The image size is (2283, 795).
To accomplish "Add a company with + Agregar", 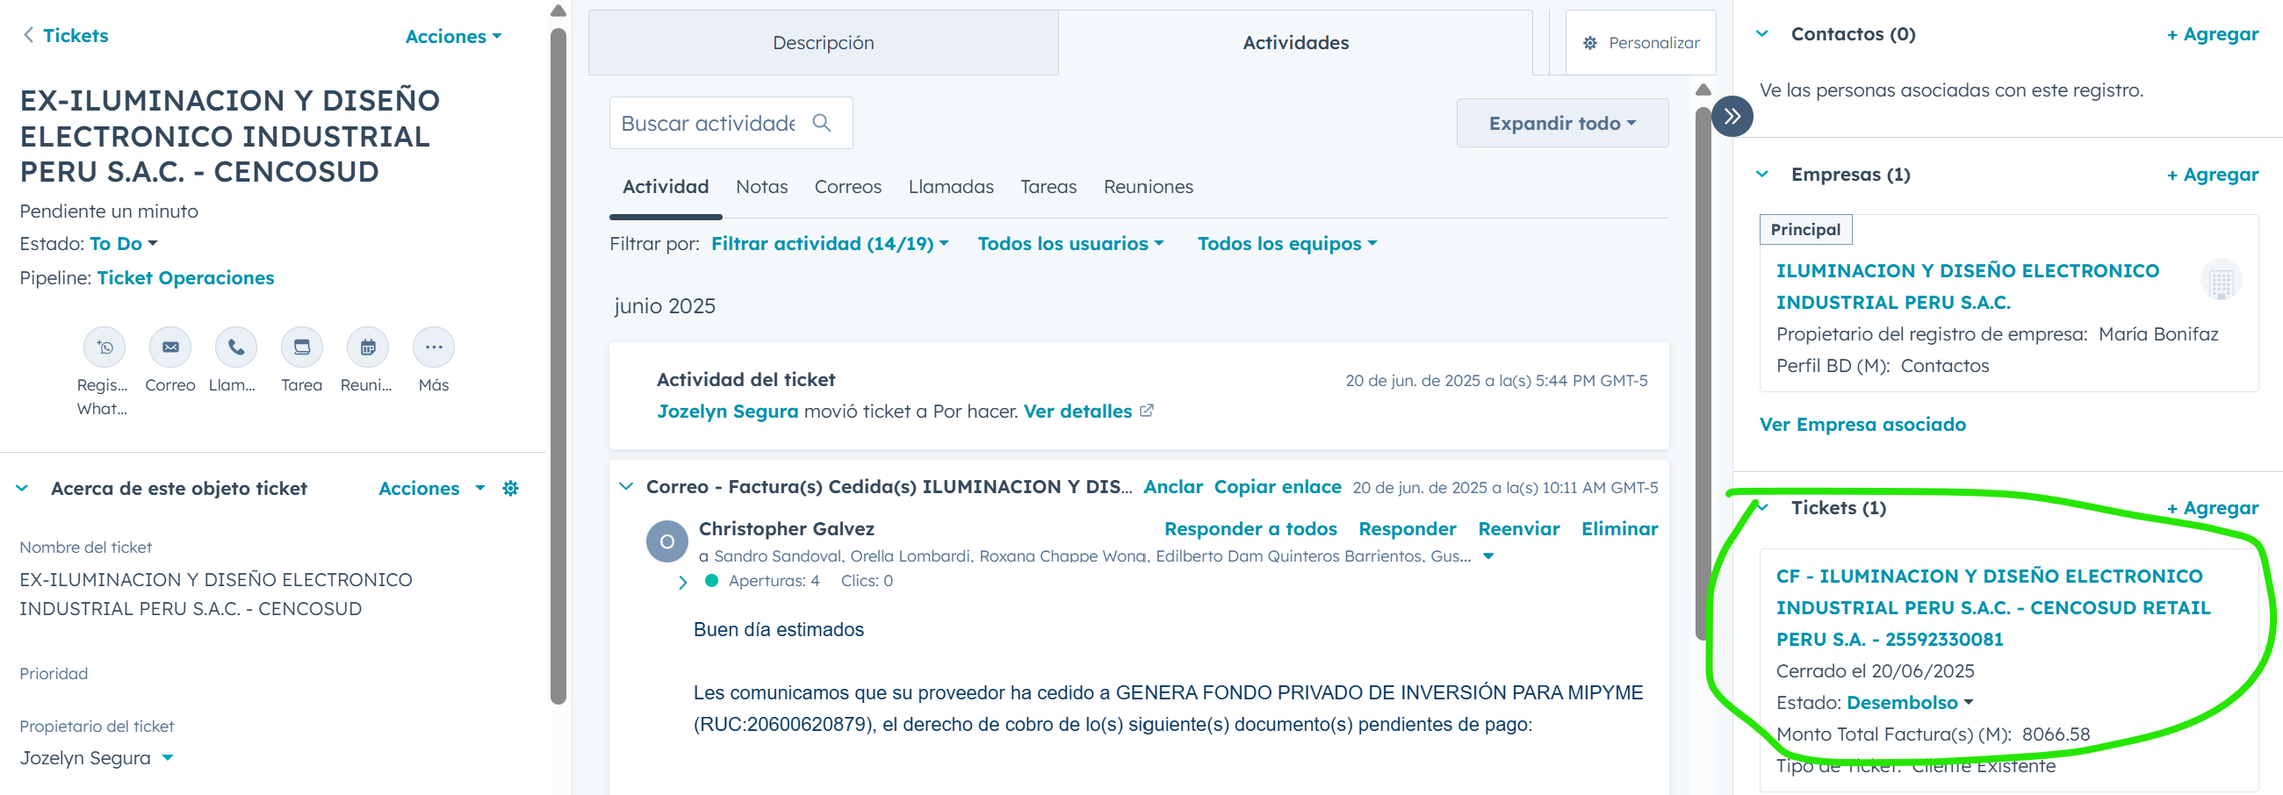I will pos(2212,175).
